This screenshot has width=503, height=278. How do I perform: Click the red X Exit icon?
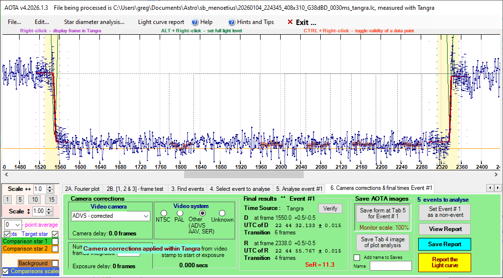[290, 22]
